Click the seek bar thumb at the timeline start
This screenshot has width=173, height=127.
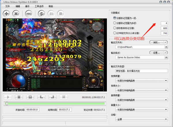tap(6, 104)
